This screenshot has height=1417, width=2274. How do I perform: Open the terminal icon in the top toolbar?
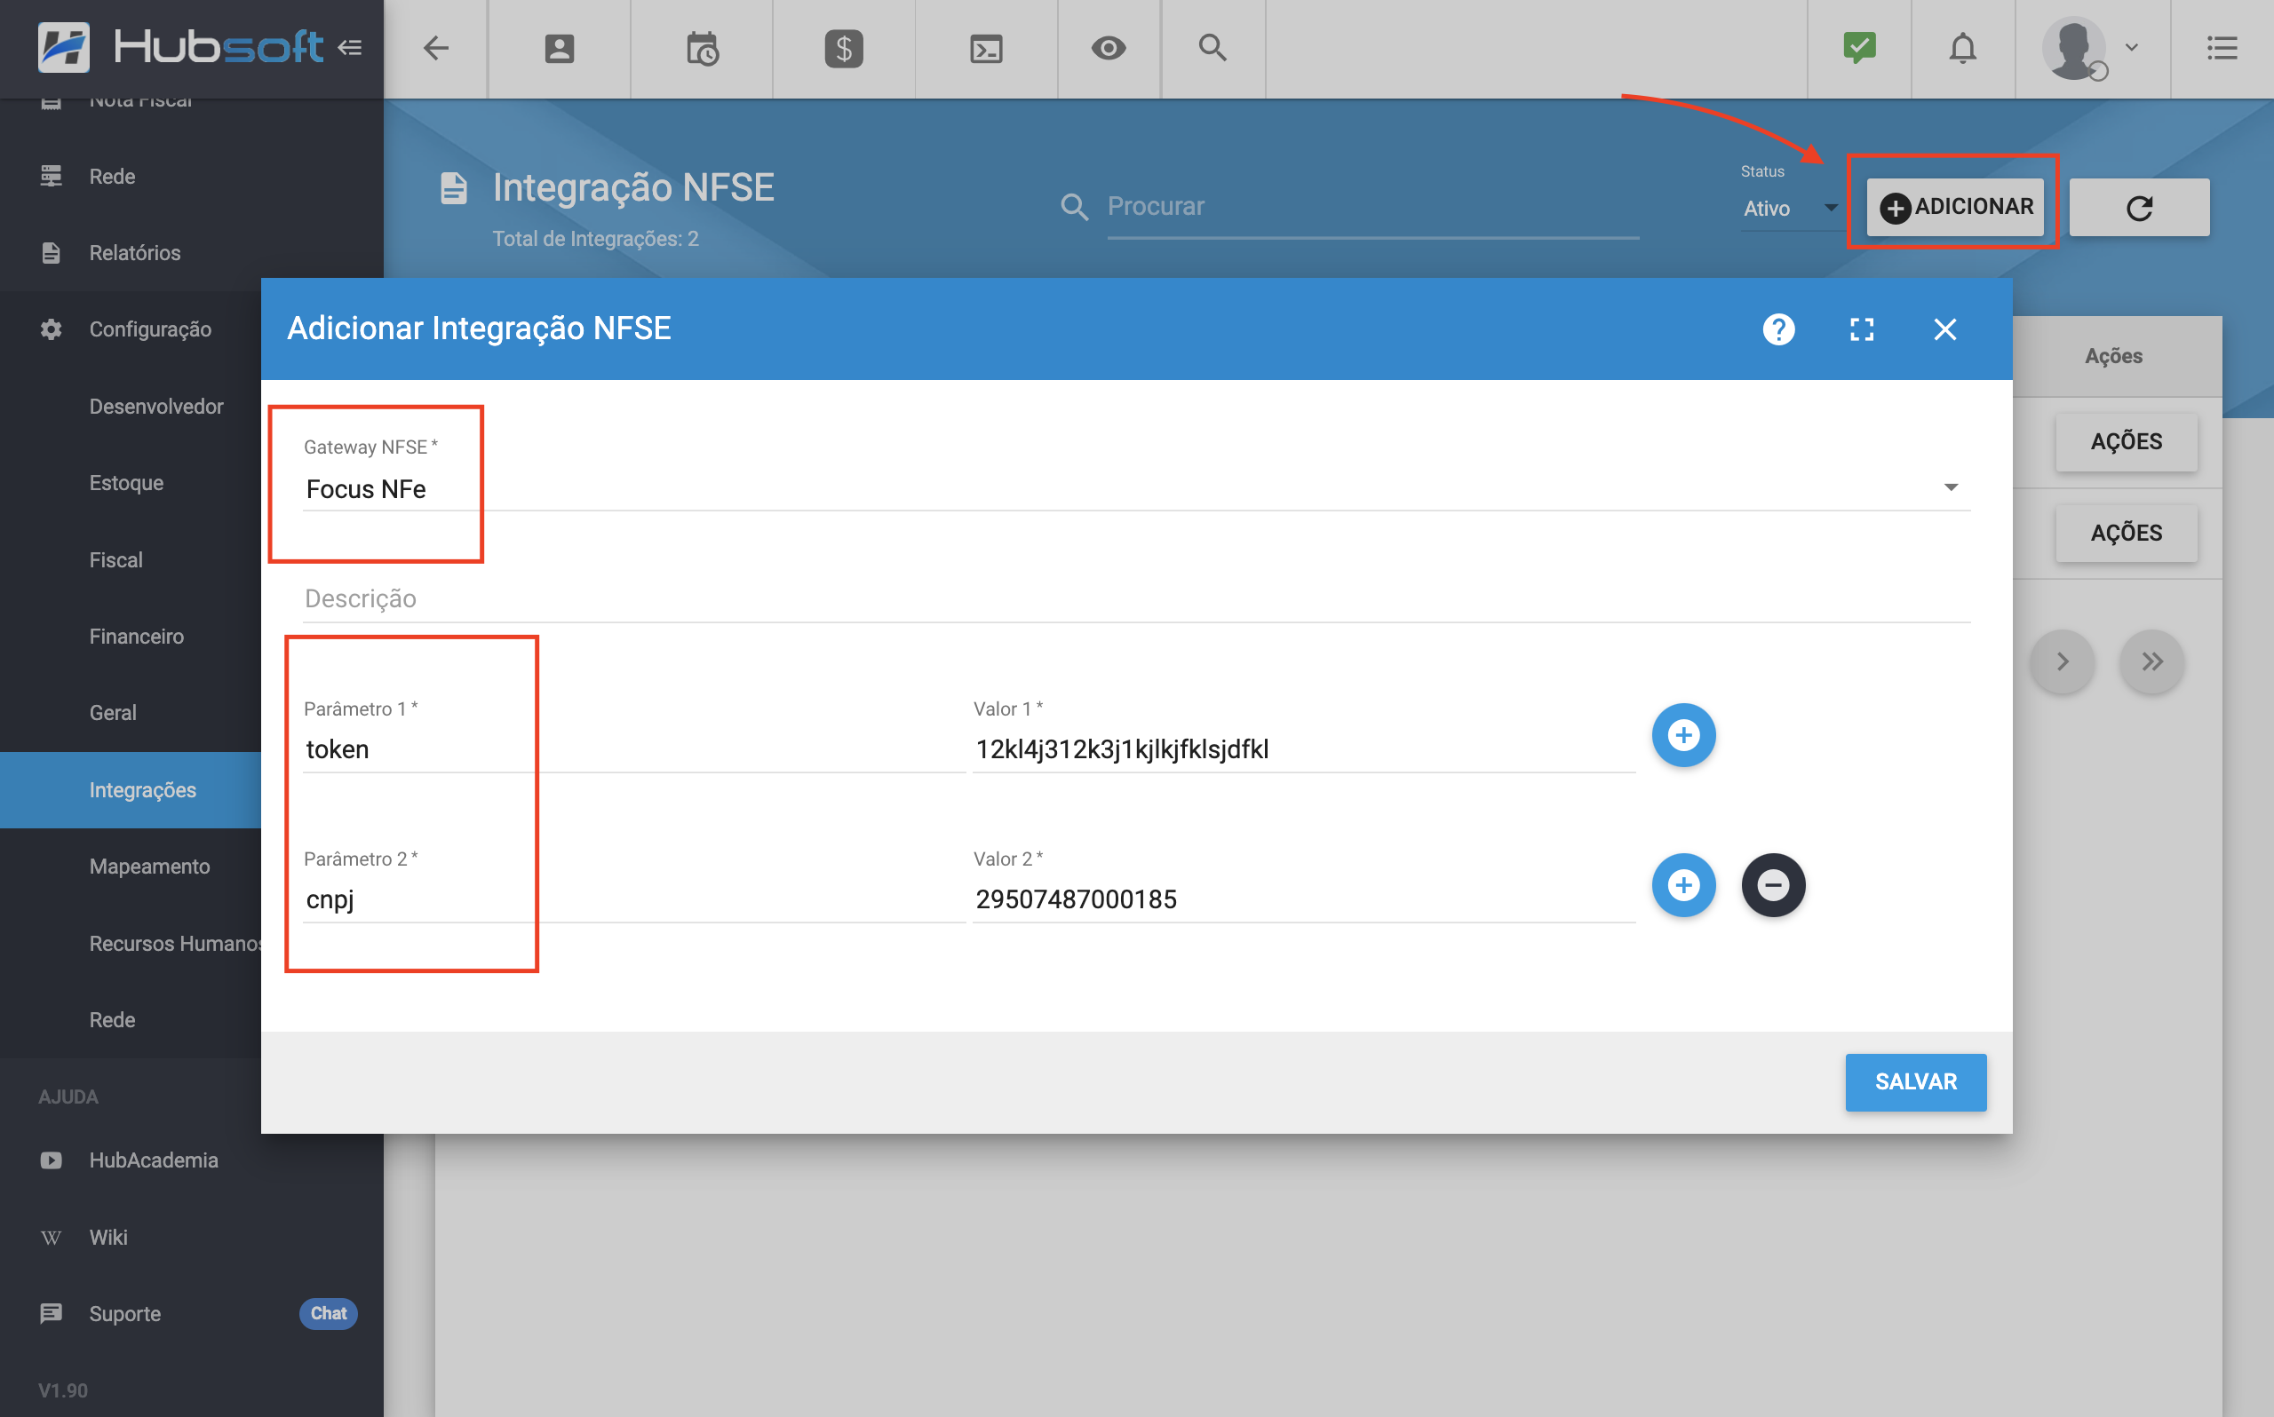point(985,49)
